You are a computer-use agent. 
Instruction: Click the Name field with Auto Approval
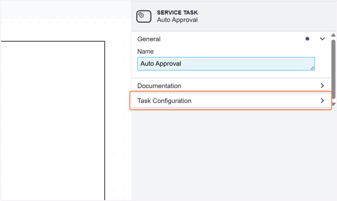[x=226, y=64]
